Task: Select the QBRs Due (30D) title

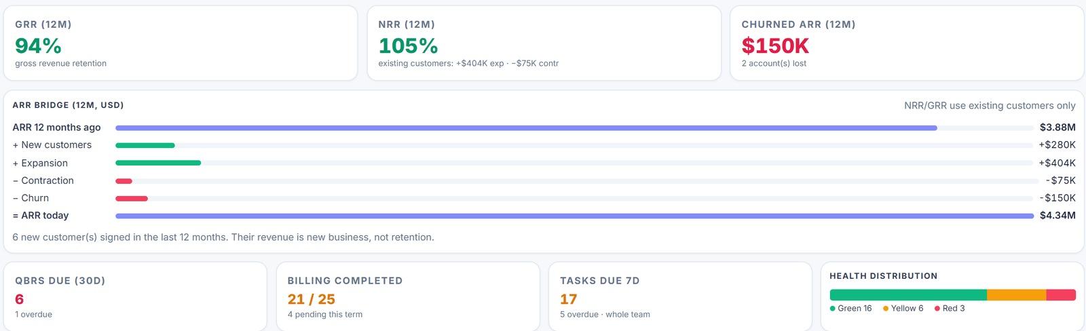Action: 60,281
